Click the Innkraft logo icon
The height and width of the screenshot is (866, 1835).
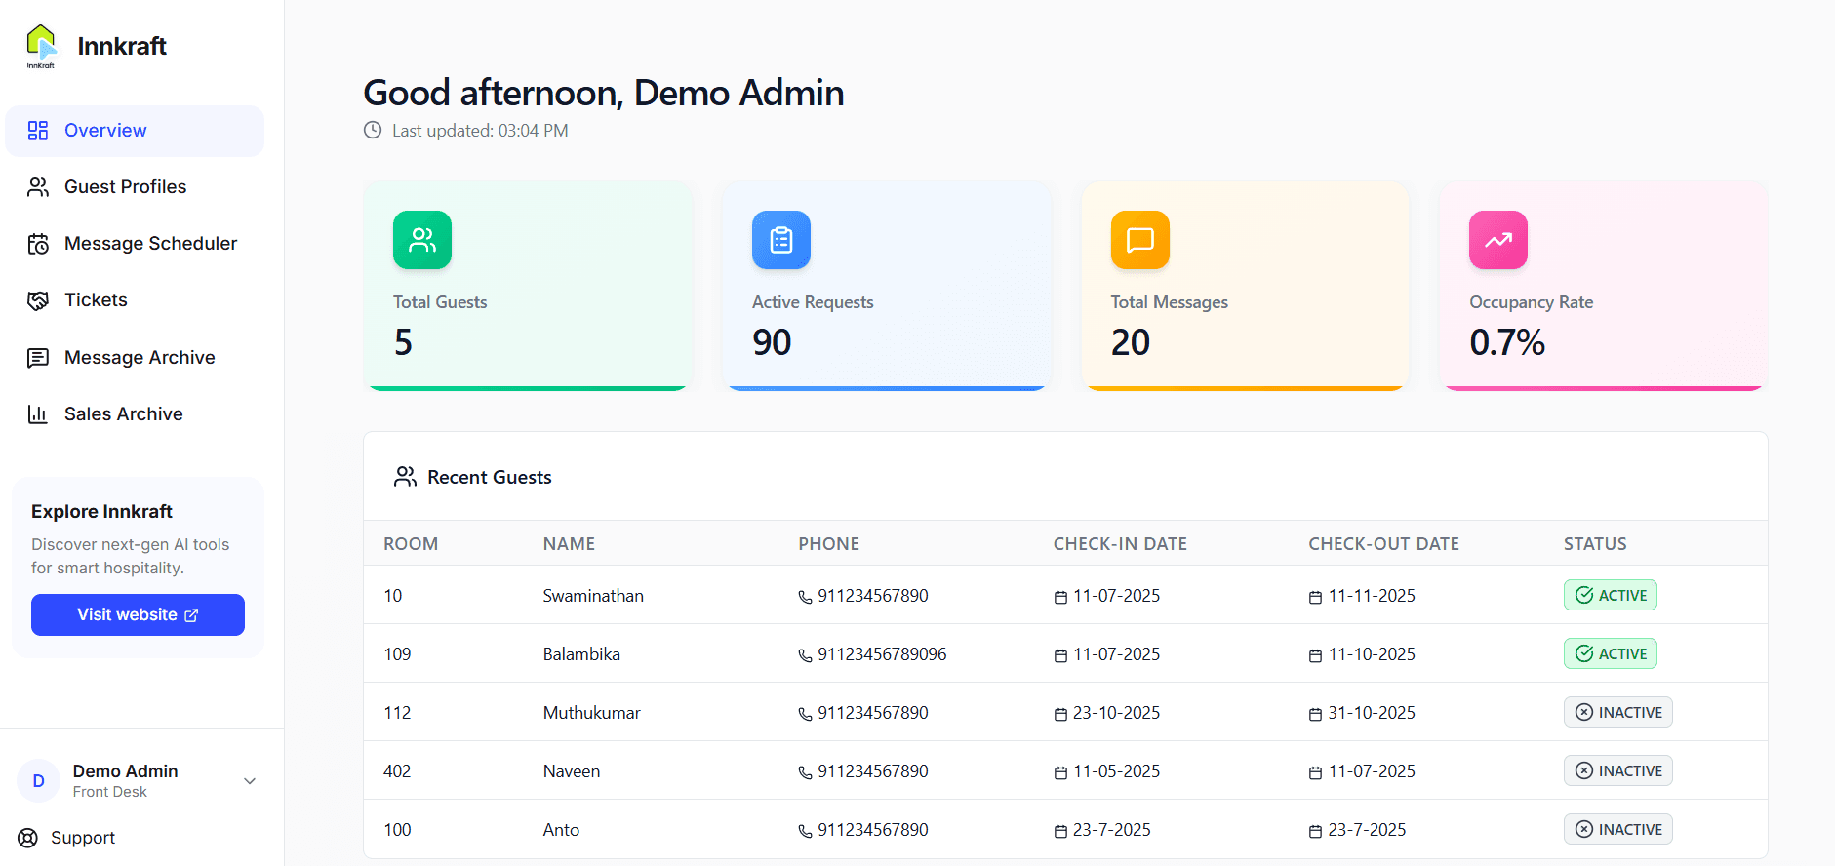pyautogui.click(x=41, y=46)
